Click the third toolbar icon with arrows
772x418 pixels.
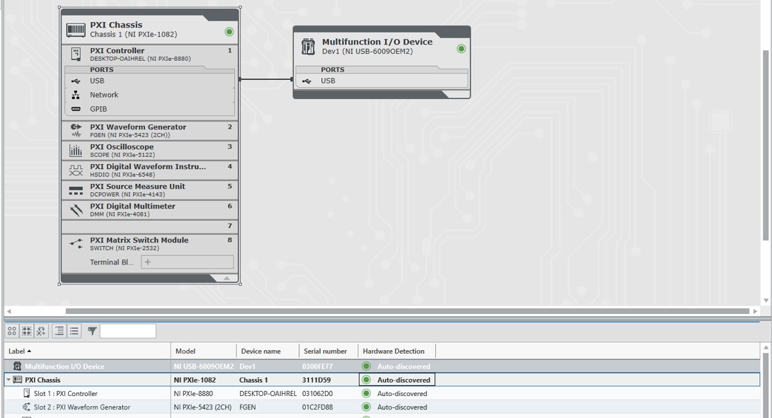(x=41, y=331)
